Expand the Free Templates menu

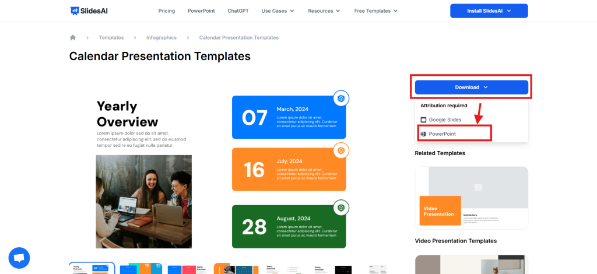pos(376,11)
